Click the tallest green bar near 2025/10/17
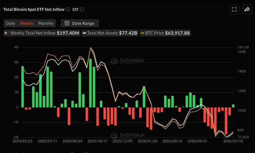Viewport: 255px width, 153px height. point(90,83)
